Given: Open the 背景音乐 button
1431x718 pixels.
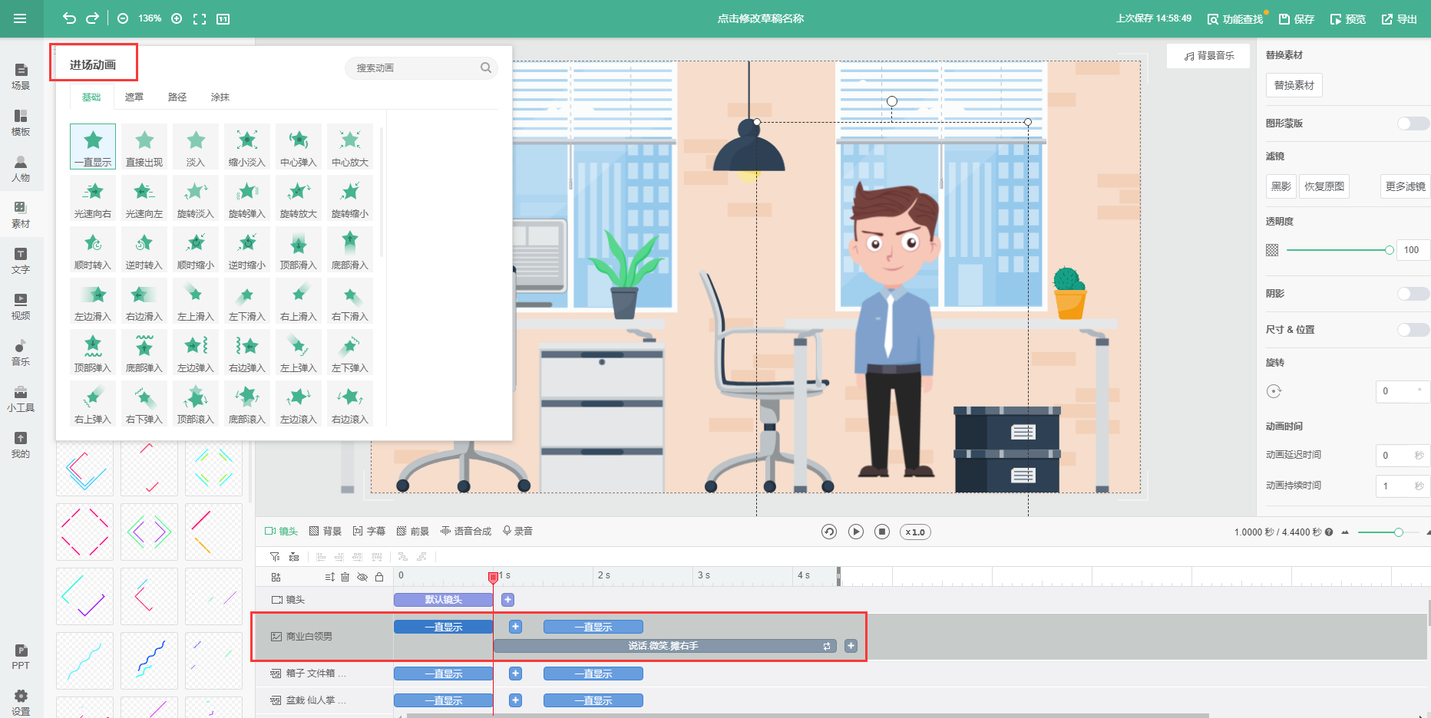Looking at the screenshot, I should coord(1209,56).
